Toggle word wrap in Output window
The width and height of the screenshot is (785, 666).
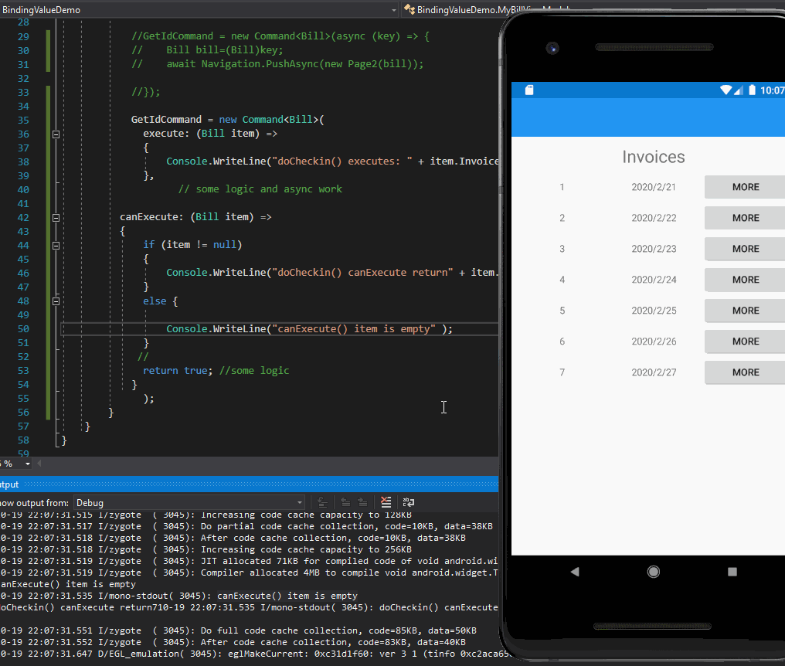point(409,502)
